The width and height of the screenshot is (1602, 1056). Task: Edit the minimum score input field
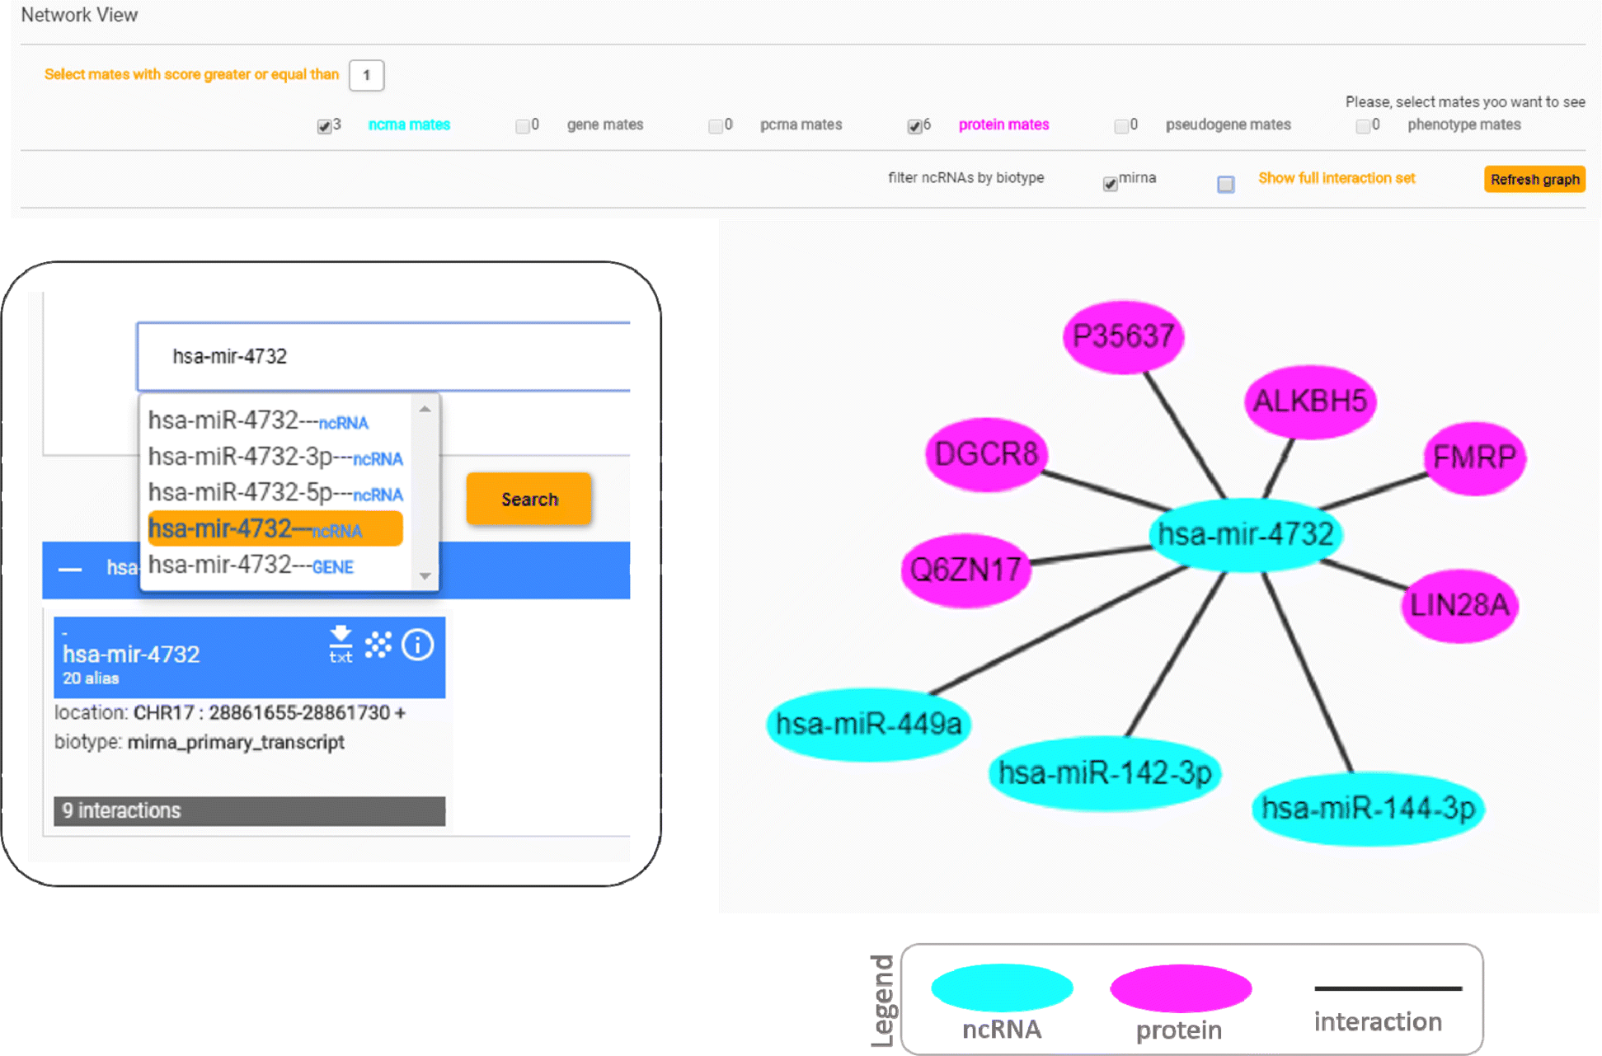tap(366, 75)
